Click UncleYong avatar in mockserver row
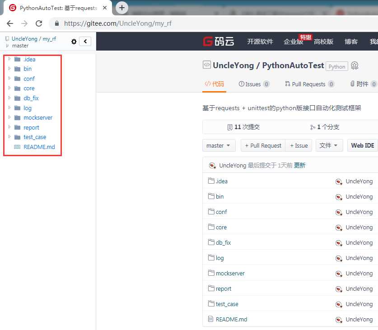378x330 pixels. (x=339, y=274)
